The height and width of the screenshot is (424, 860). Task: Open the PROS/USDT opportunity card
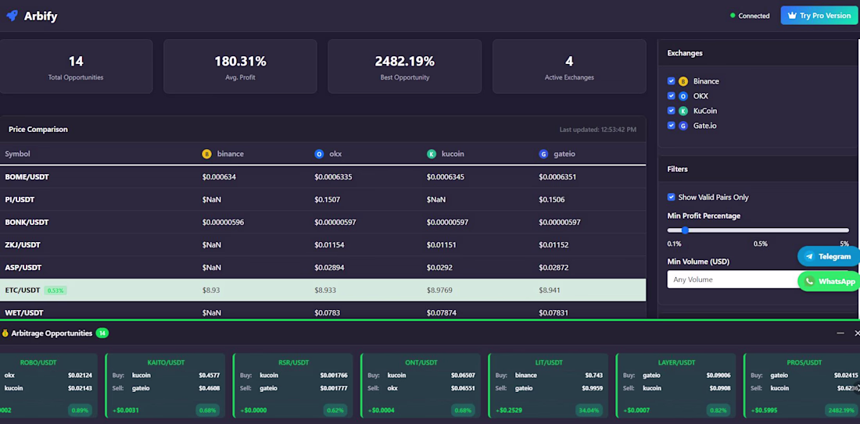click(x=802, y=387)
